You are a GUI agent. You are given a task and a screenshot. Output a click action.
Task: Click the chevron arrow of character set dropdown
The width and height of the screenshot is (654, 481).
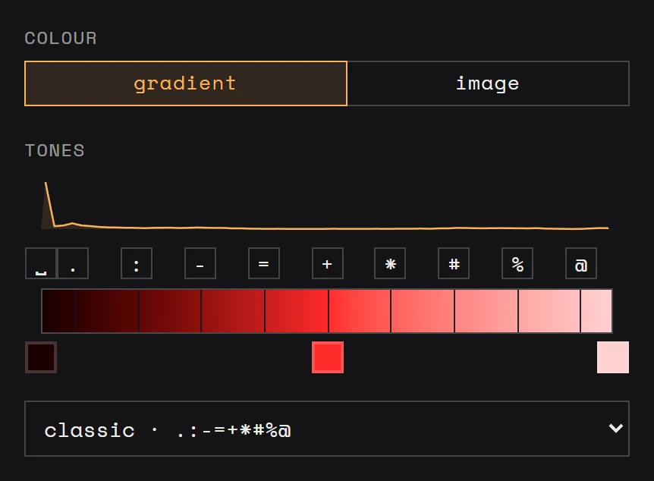click(615, 429)
